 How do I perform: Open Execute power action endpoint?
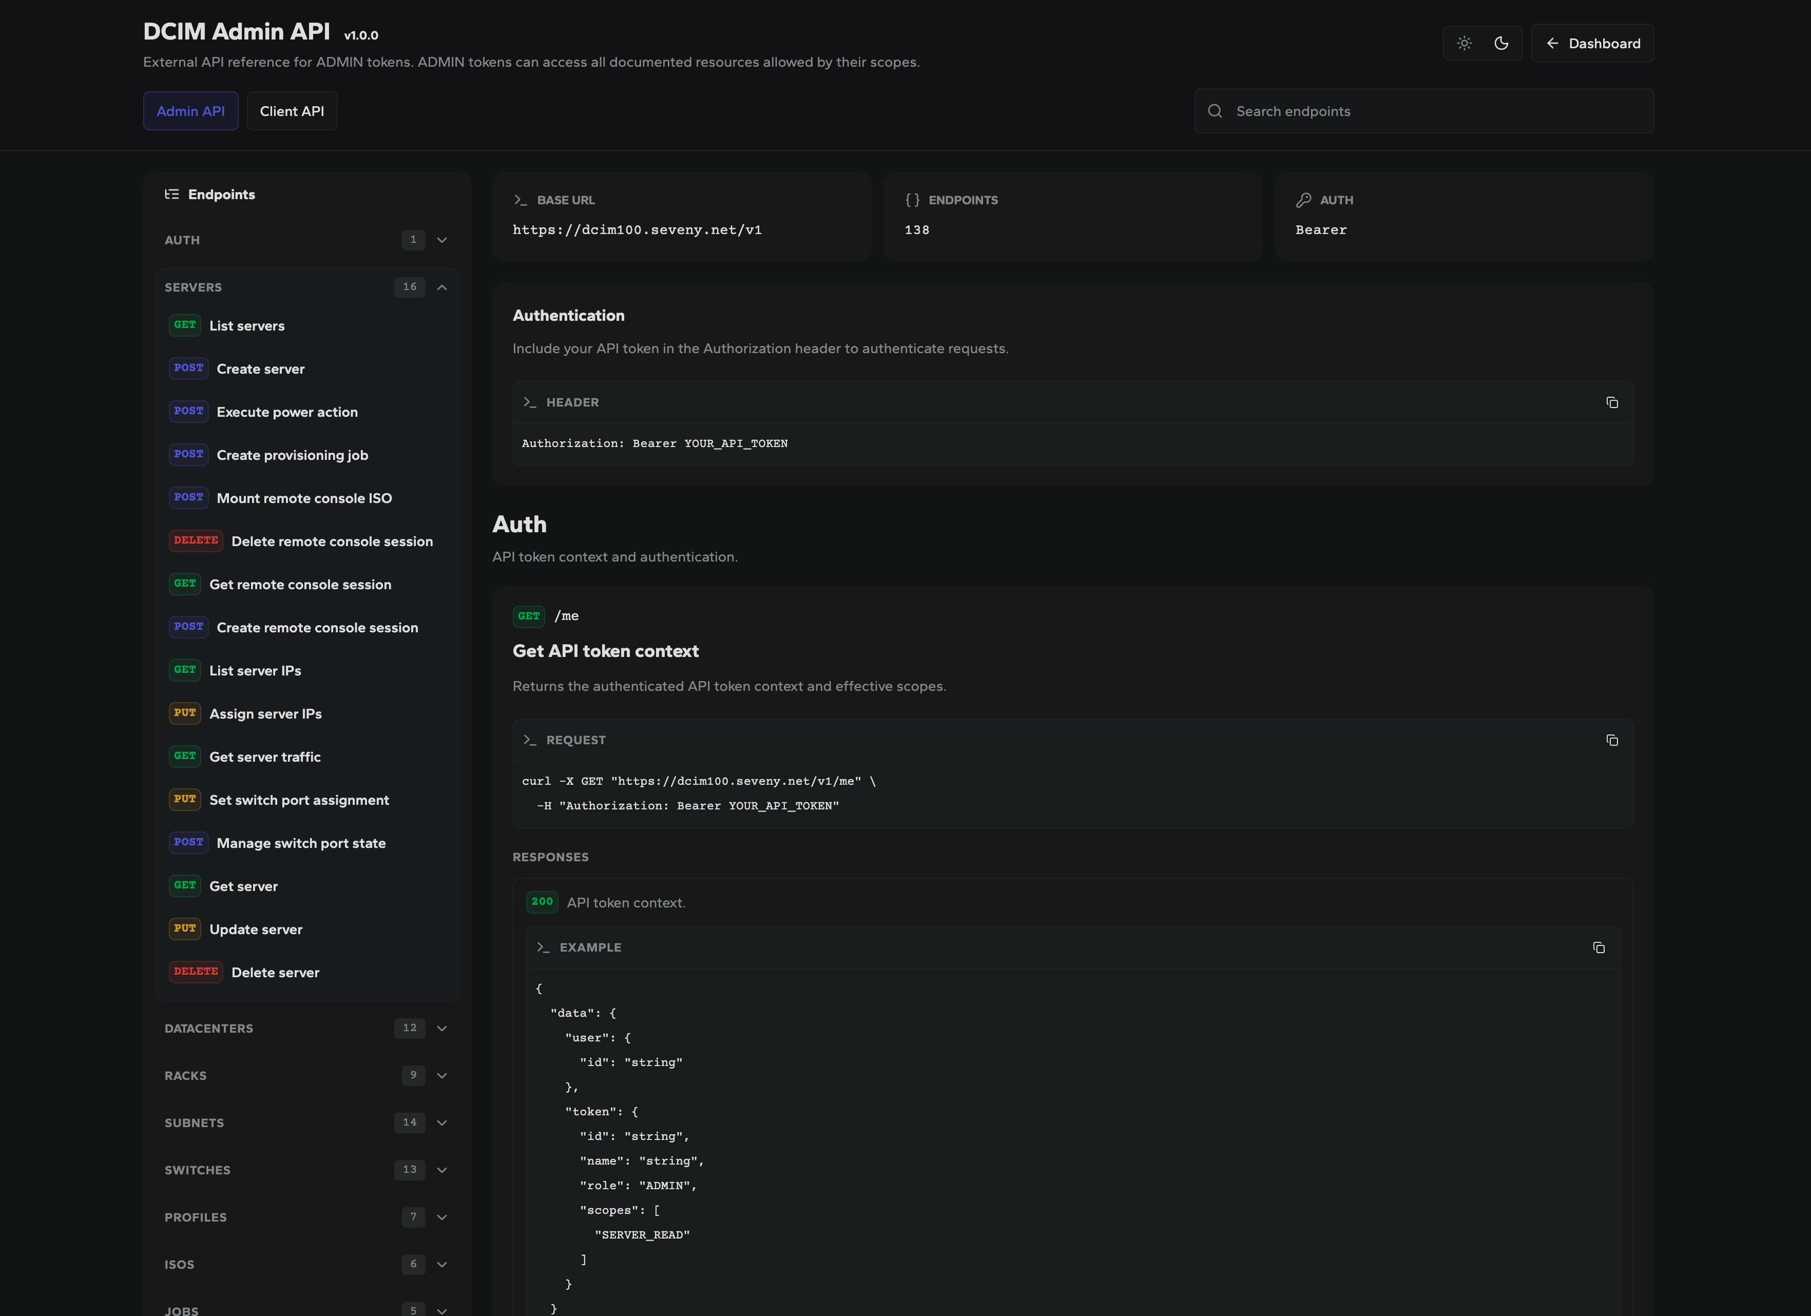click(306, 412)
